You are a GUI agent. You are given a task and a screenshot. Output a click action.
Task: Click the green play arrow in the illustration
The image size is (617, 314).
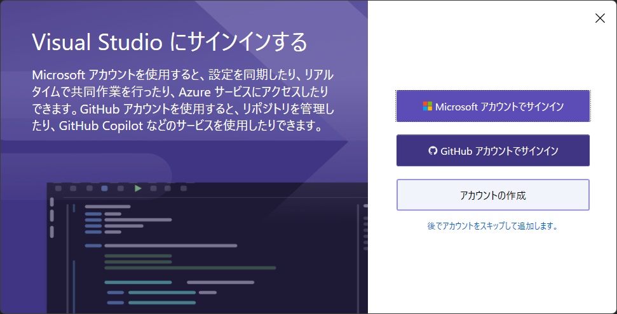pos(138,188)
